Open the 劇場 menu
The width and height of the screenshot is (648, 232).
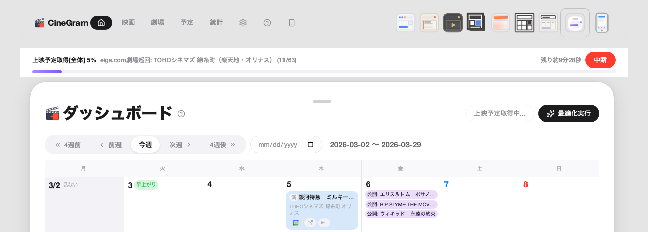(157, 23)
